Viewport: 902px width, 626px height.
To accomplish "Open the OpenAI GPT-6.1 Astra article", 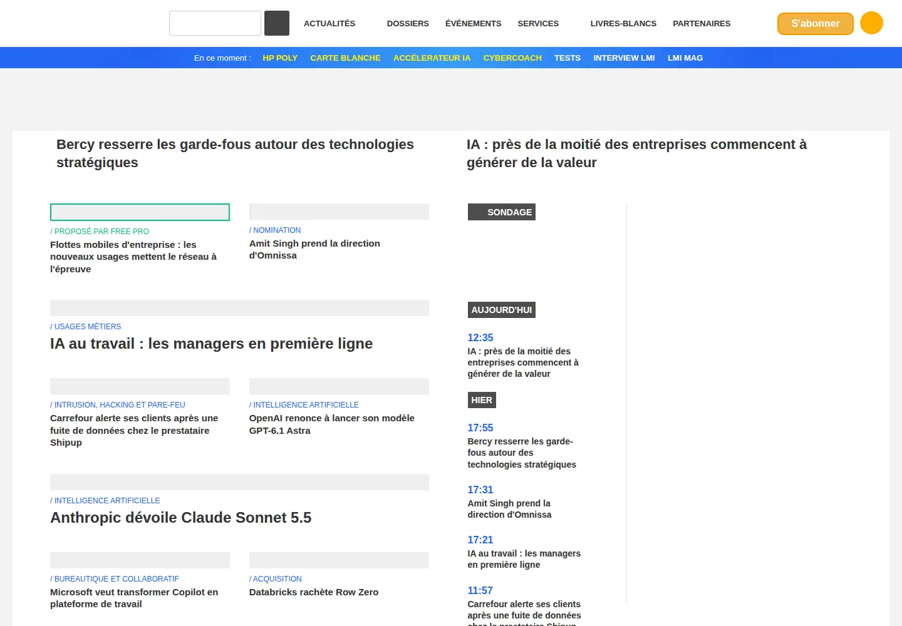I will coord(332,424).
